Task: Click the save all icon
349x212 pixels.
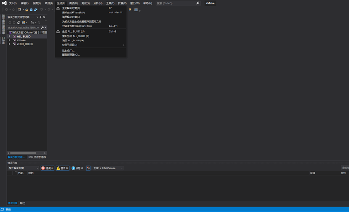Action: point(36,10)
